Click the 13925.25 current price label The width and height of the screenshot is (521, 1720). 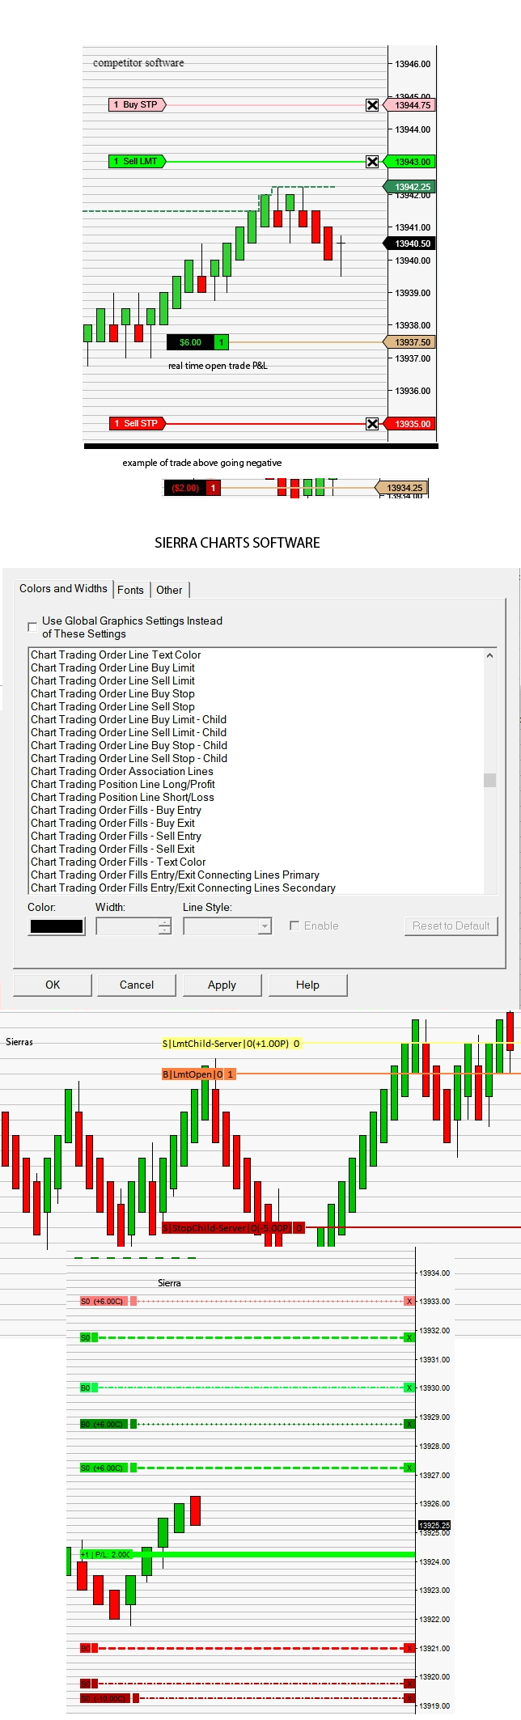[x=434, y=1525]
